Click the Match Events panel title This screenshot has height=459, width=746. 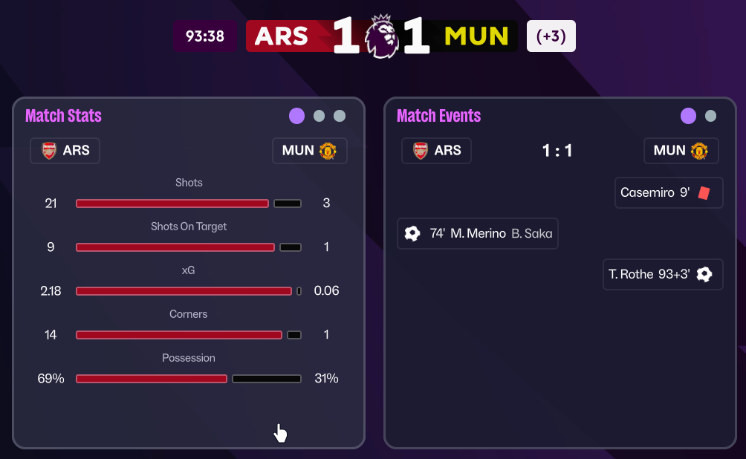coord(438,116)
